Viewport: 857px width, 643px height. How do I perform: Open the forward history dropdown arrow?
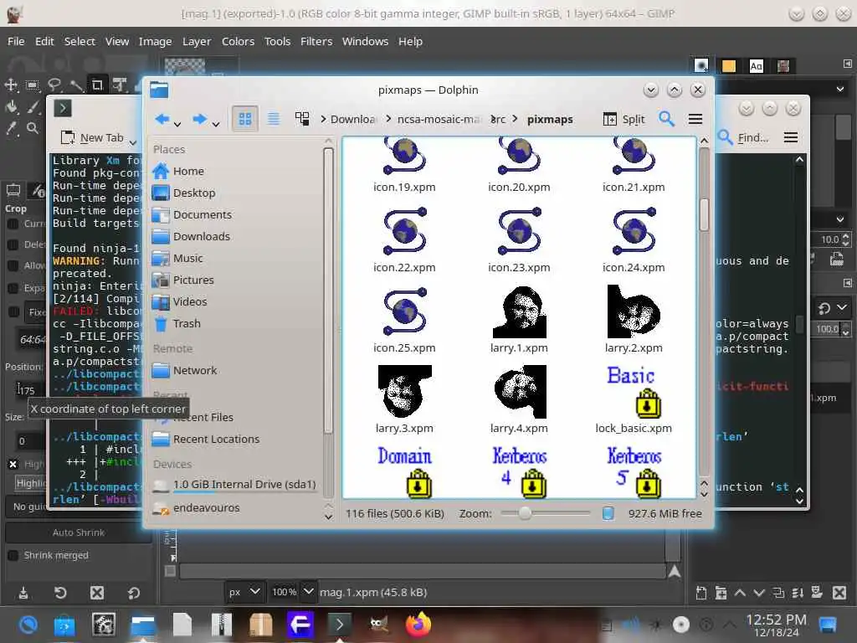216,125
